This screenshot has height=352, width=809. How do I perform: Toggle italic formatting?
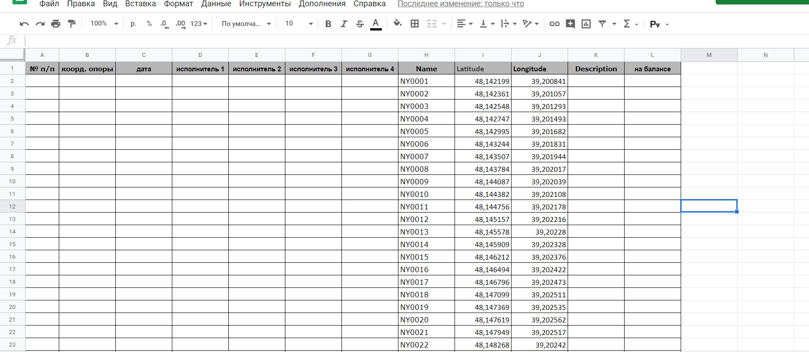[x=344, y=24]
